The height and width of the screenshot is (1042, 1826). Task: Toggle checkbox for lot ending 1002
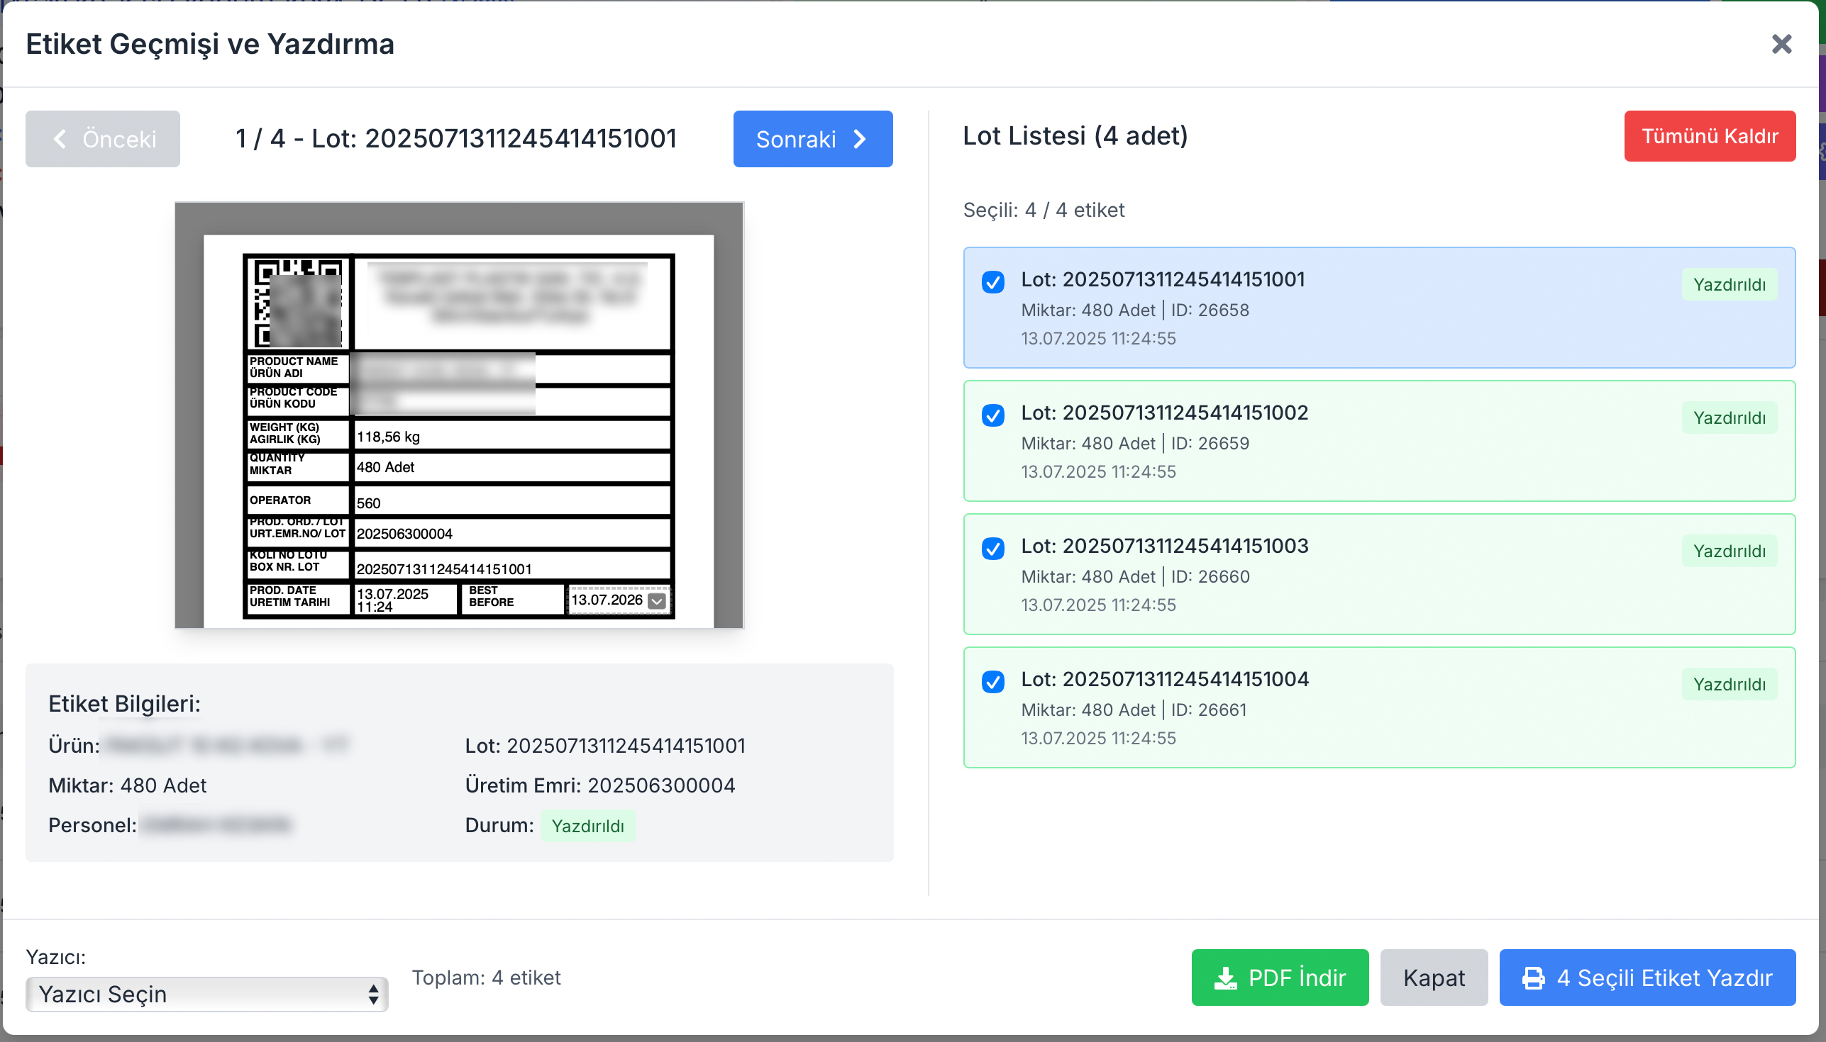[992, 416]
